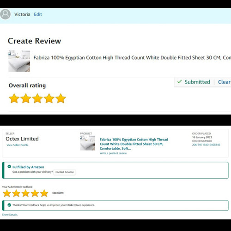Viewport: 231px width, 231px height.
Task: Click the Octex Limited seller name
Action: tap(22, 139)
